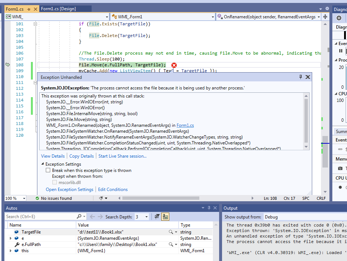Click the pin filter icon in Autos toolbar
This screenshot has width=347, height=261.
[x=157, y=217]
